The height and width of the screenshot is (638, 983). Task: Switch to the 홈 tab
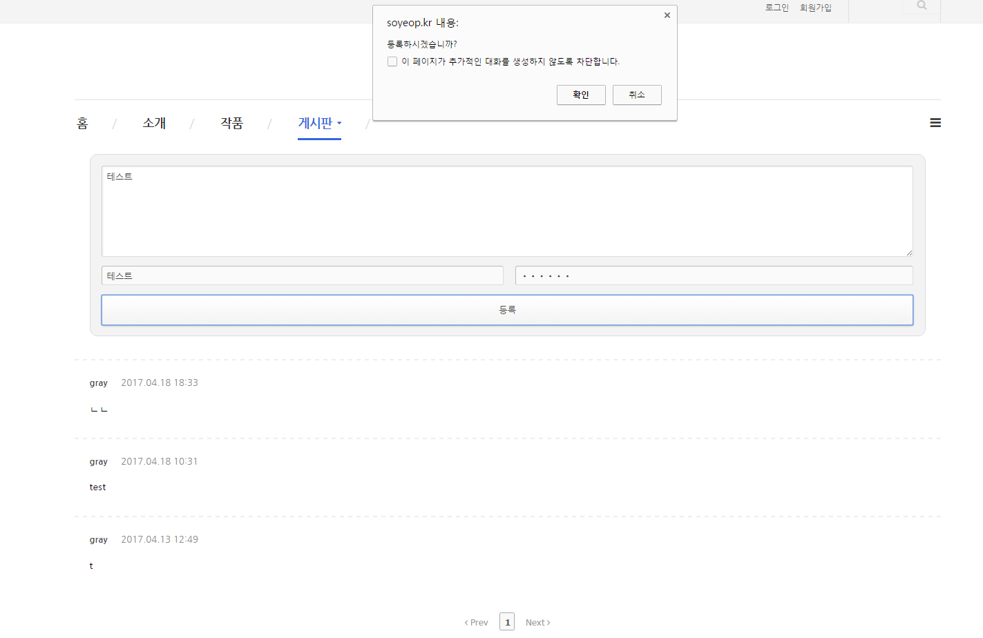click(82, 123)
